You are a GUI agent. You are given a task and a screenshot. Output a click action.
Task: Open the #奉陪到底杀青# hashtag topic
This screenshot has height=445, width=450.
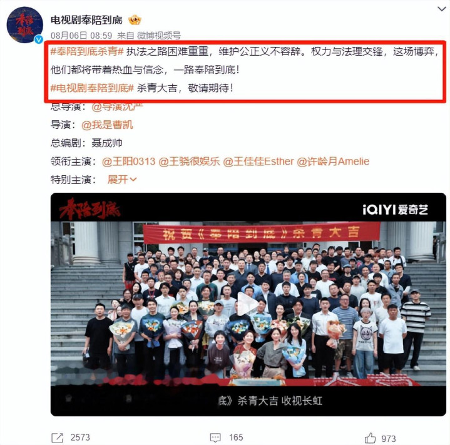87,51
